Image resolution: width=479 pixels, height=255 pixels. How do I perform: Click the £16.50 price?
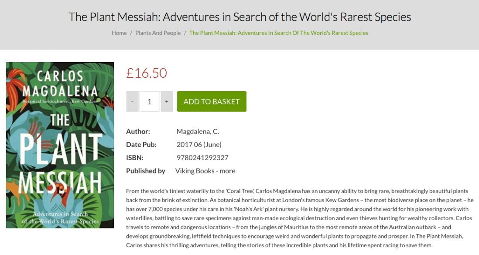[147, 73]
